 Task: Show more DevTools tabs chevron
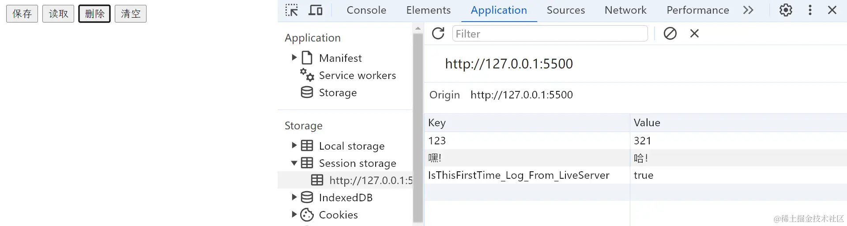748,10
